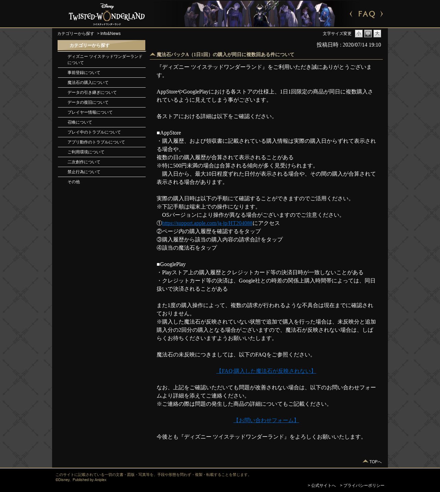Click カテゴリーから探す sidebar header

point(101,46)
